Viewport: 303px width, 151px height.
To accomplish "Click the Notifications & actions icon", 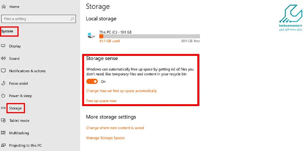I will 3,71.
